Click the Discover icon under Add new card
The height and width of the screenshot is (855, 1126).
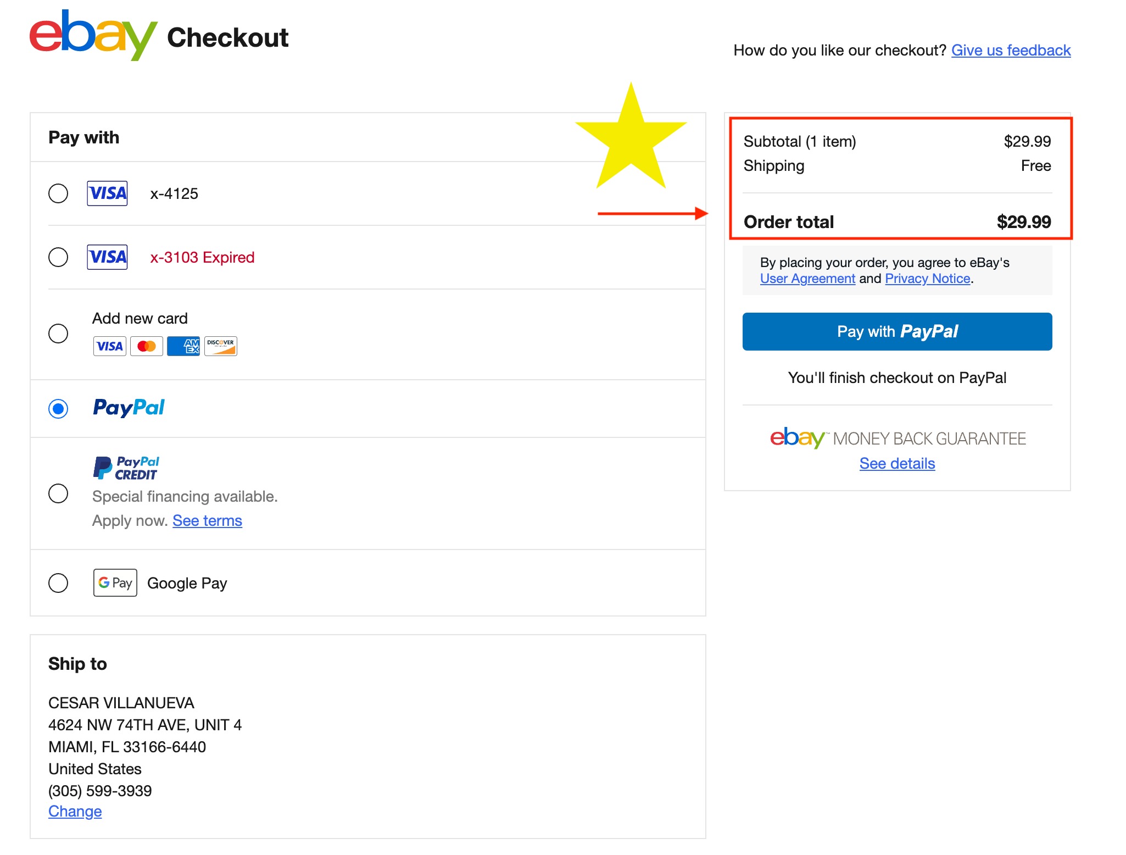(x=220, y=346)
